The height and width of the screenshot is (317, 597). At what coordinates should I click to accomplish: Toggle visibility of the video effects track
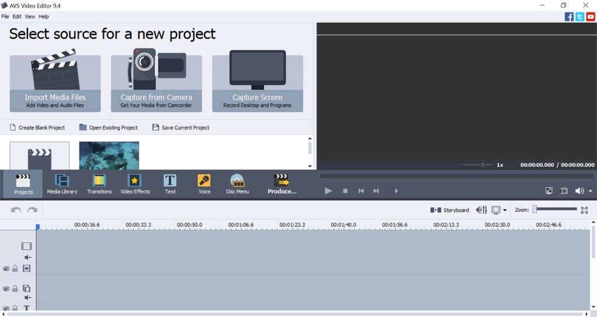[6, 269]
